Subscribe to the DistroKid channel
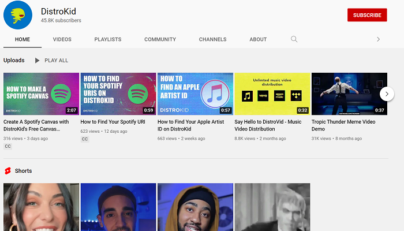The width and height of the screenshot is (404, 231). click(367, 15)
